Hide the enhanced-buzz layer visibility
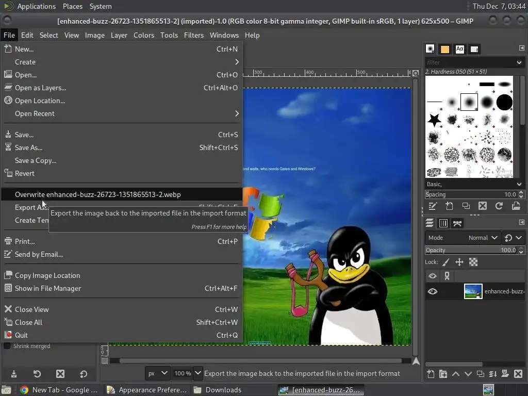Screen dimensions: 528x396 tap(433, 291)
